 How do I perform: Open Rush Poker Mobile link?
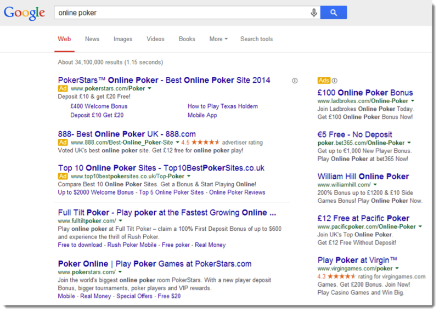(x=132, y=245)
